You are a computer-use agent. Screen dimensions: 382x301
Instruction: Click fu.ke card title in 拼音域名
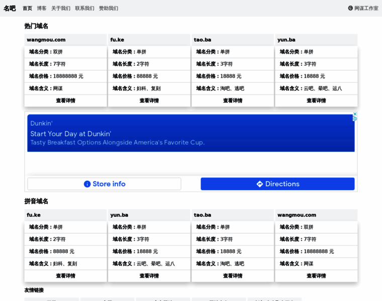[34, 215]
